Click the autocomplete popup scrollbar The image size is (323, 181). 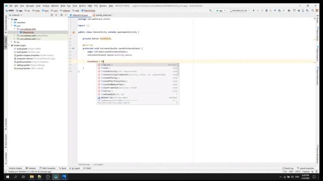pos(178,70)
